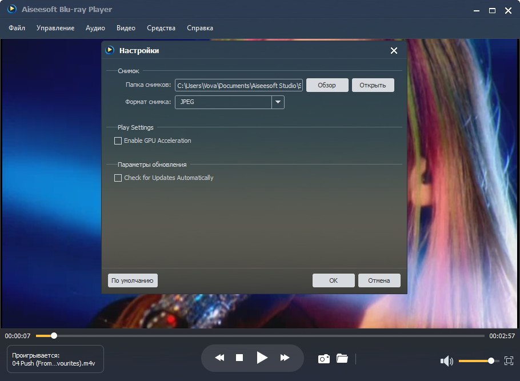Click the fast forward button
This screenshot has width=520, height=381.
[285, 358]
